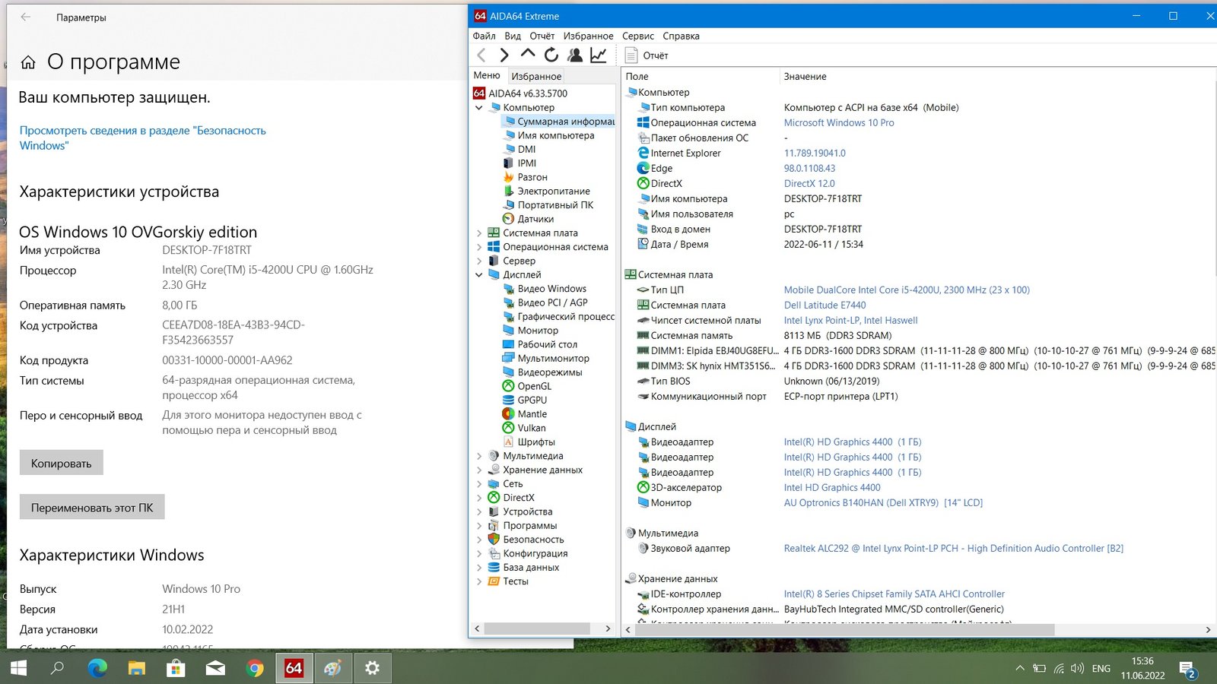Click the tree panel horizontal scrollbar
1217x684 pixels.
537,629
